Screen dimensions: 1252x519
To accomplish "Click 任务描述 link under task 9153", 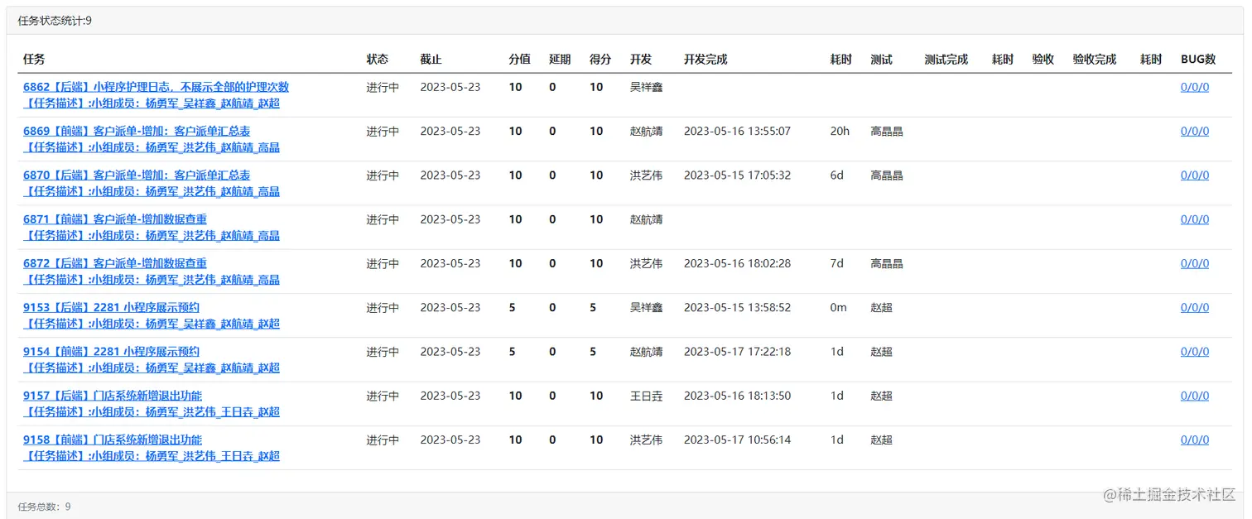I will pyautogui.click(x=152, y=324).
